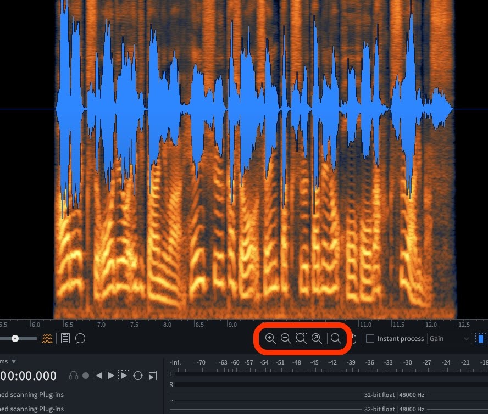Rewind to the start of file
The width and height of the screenshot is (488, 414).
pos(98,376)
